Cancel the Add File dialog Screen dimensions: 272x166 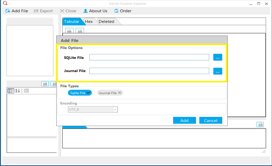coord(211,120)
